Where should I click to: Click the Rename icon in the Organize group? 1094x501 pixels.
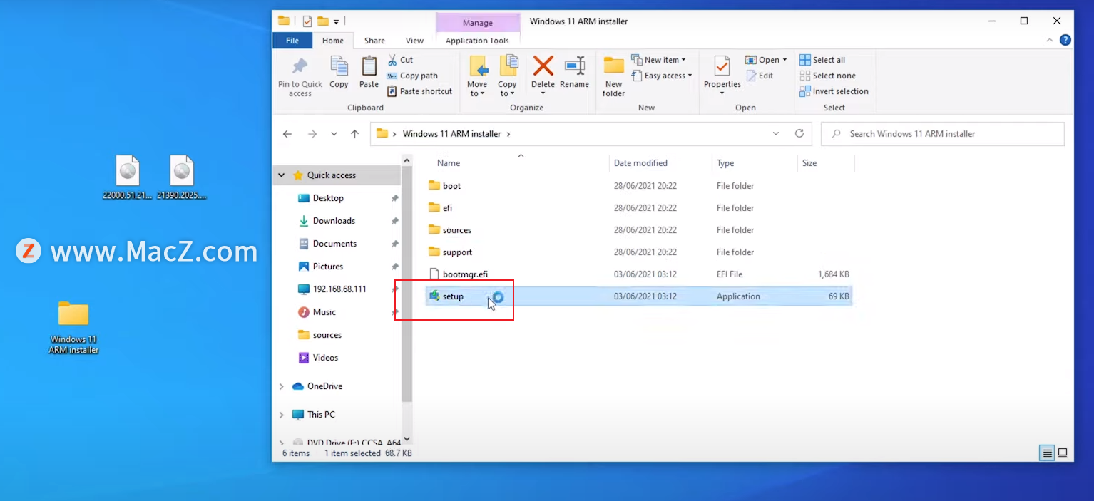[574, 66]
